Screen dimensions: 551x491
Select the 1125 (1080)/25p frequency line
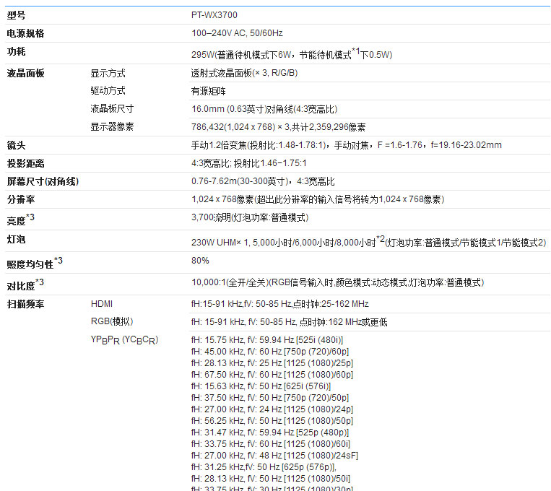coord(272,363)
